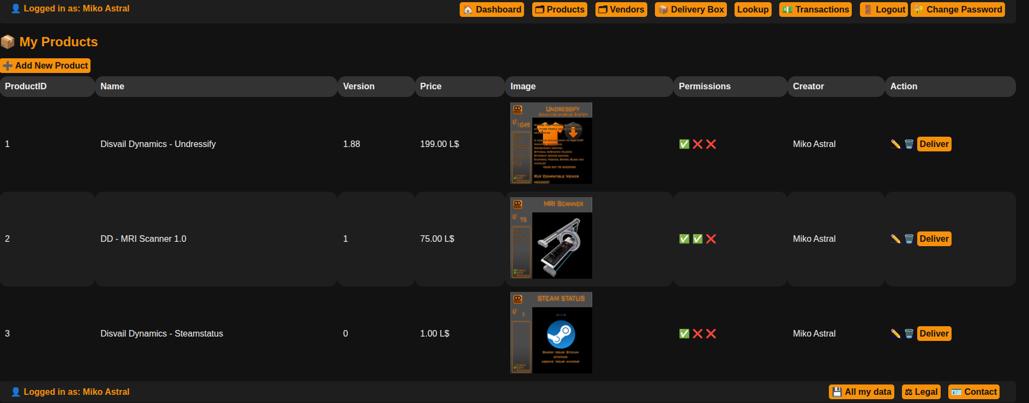The height and width of the screenshot is (403, 1029).
Task: Open the Dashboard page
Action: [492, 10]
